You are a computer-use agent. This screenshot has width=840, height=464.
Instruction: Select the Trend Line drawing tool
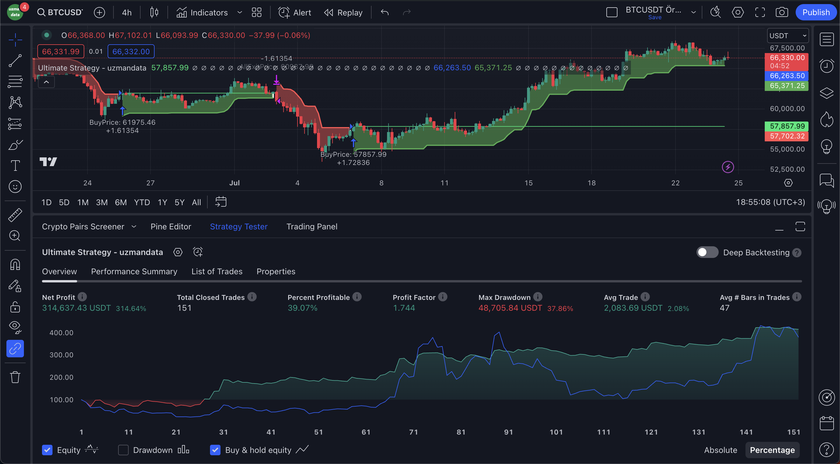click(15, 61)
